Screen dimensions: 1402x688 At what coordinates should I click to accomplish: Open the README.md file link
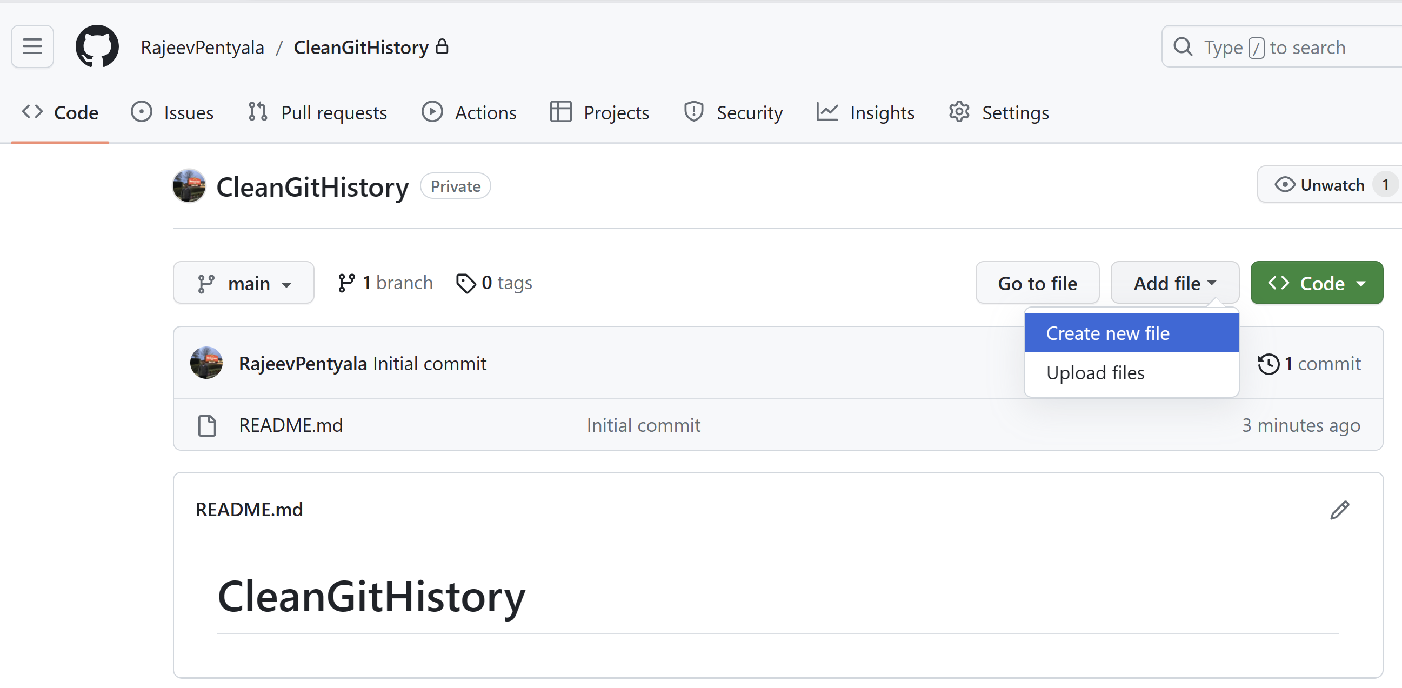pos(291,426)
